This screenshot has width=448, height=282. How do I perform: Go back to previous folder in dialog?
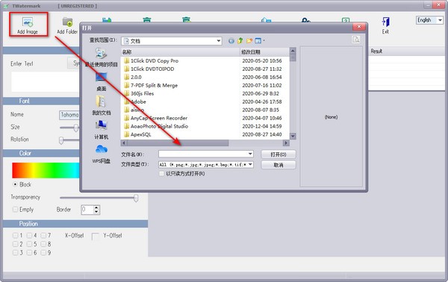pos(231,41)
